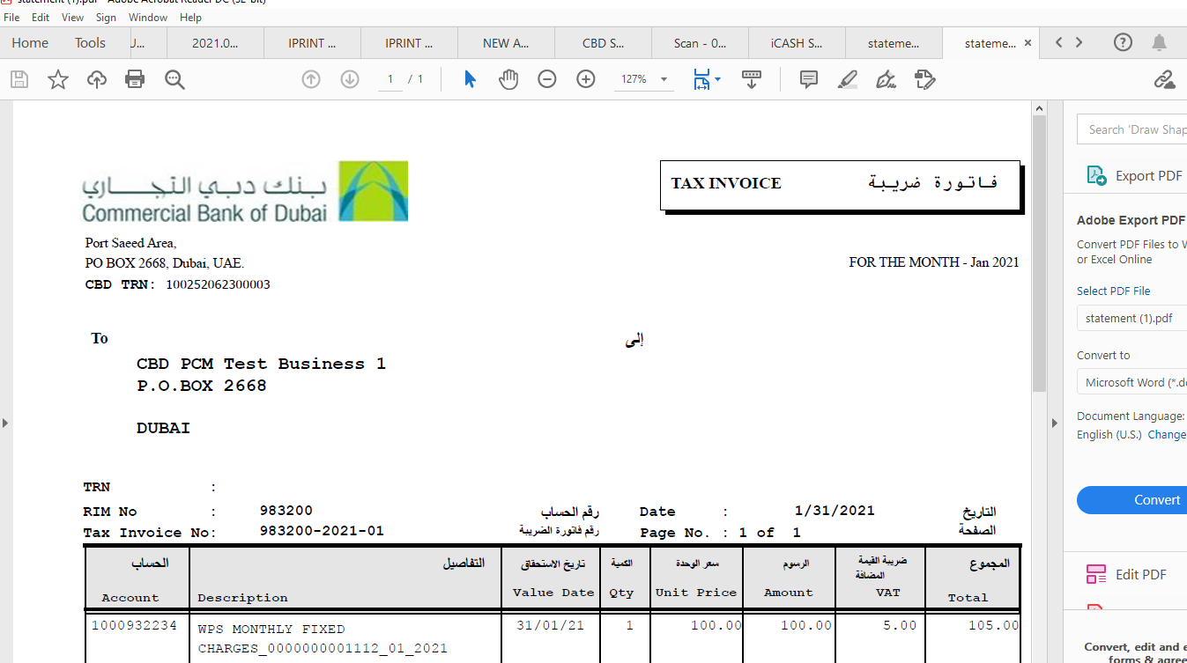Open the Edit menu
The width and height of the screenshot is (1187, 663).
(41, 17)
